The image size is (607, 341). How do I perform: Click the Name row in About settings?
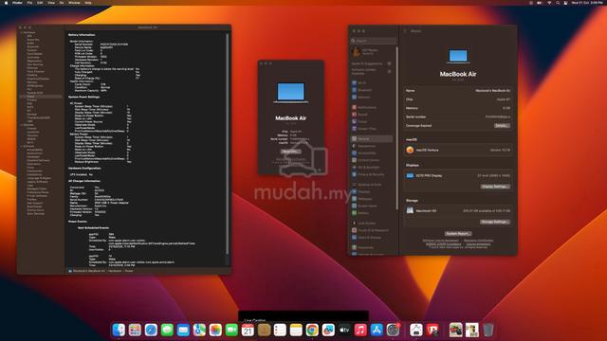coord(458,91)
